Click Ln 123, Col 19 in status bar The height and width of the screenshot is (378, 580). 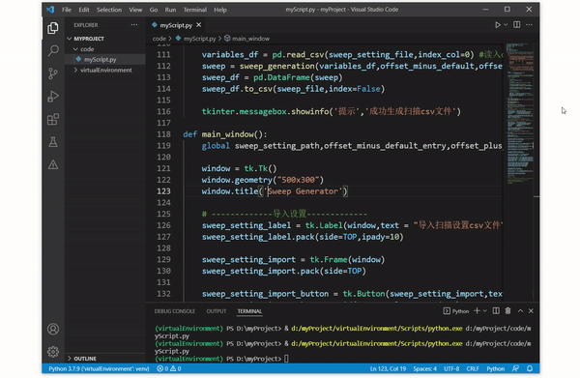(x=388, y=368)
